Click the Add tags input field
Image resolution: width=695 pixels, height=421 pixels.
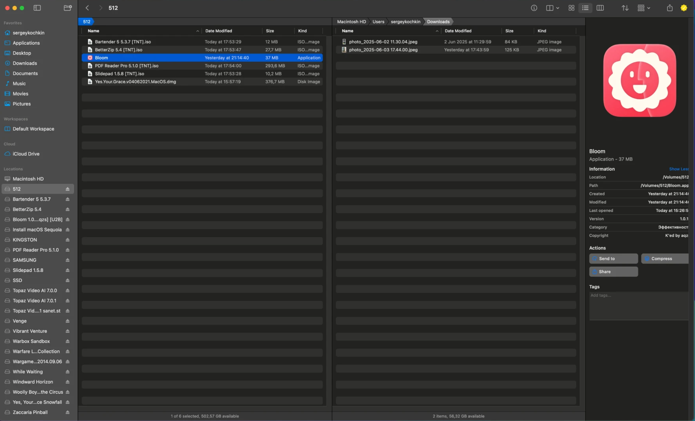[639, 306]
